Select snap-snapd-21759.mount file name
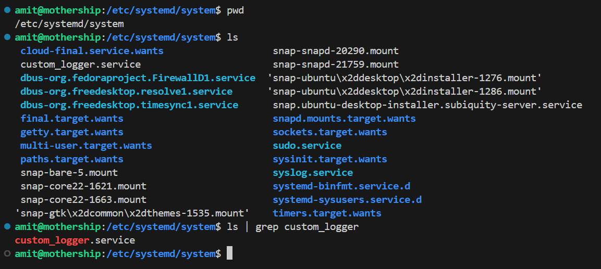The image size is (601, 269). 336,65
